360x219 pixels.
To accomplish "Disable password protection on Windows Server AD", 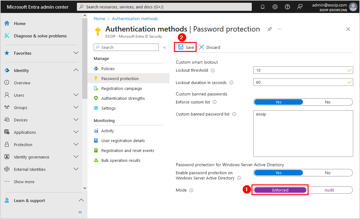I will [327, 173].
